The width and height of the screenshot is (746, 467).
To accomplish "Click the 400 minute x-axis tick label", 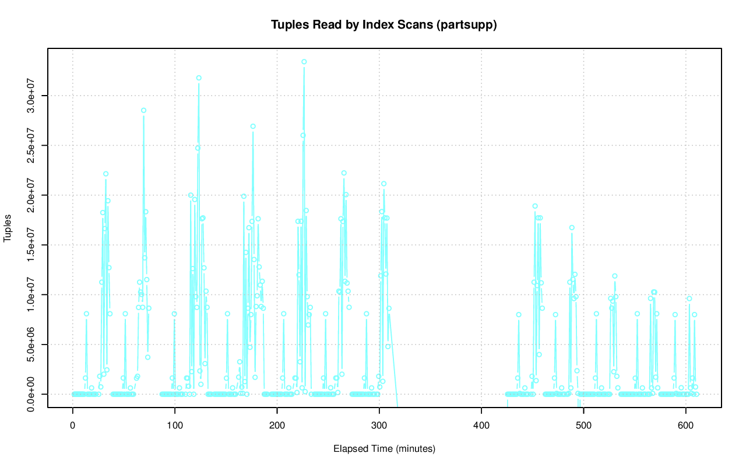I will tap(482, 425).
